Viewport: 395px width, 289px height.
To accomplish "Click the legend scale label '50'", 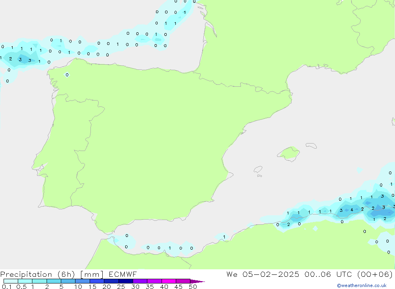I will coord(193,287).
